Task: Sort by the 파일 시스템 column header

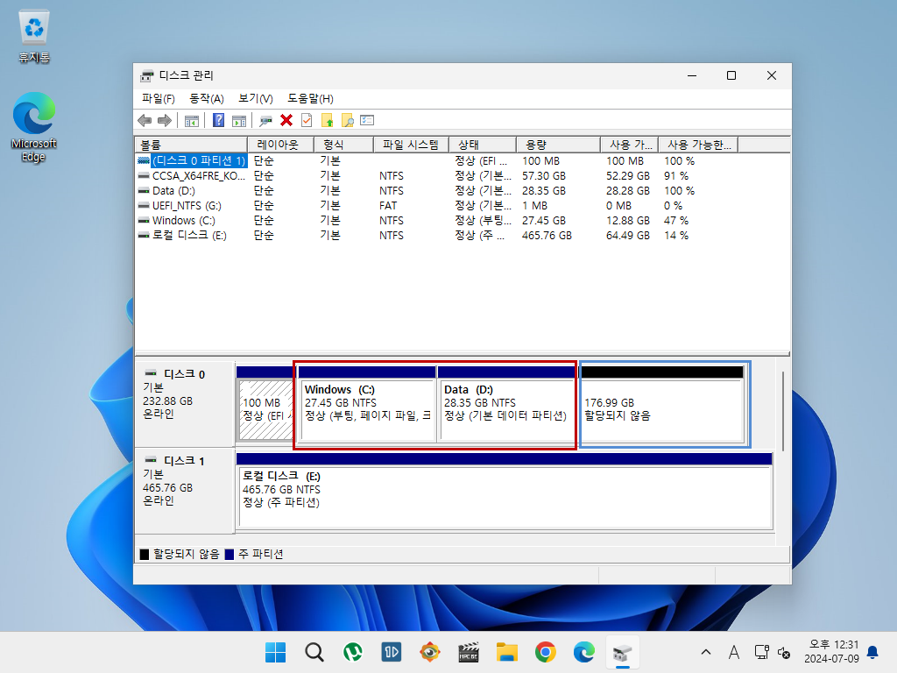Action: pos(411,145)
